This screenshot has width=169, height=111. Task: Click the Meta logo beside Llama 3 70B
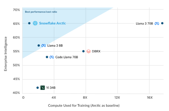click(157, 24)
